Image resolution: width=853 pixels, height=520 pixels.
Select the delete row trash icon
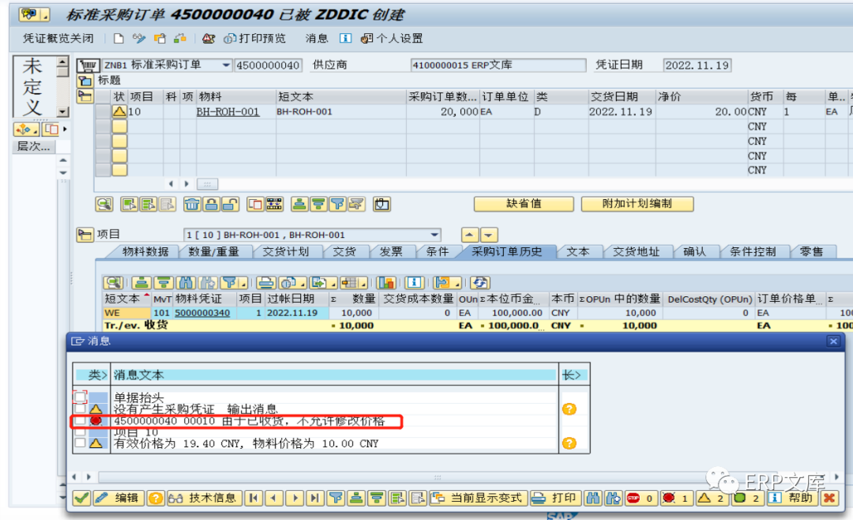(x=193, y=204)
